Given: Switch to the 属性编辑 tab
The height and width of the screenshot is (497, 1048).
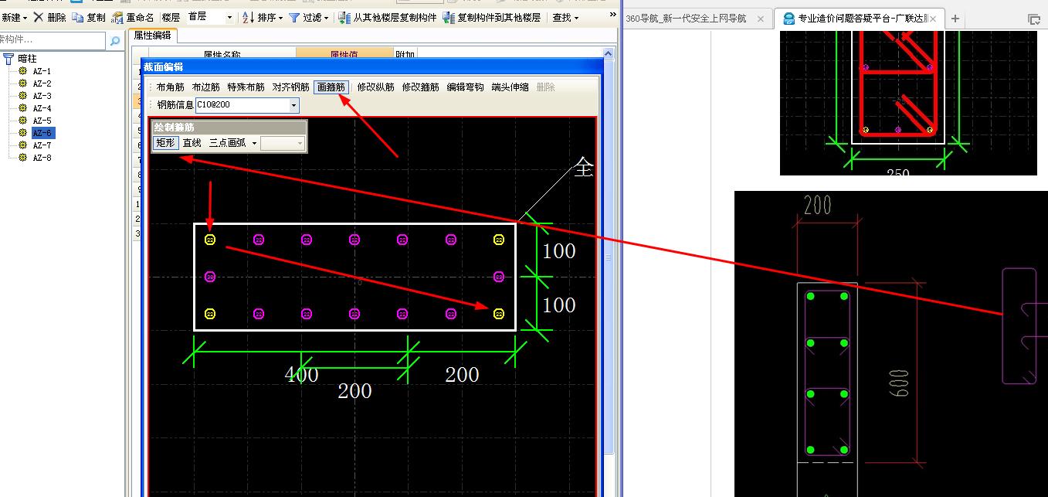Looking at the screenshot, I should 152,35.
